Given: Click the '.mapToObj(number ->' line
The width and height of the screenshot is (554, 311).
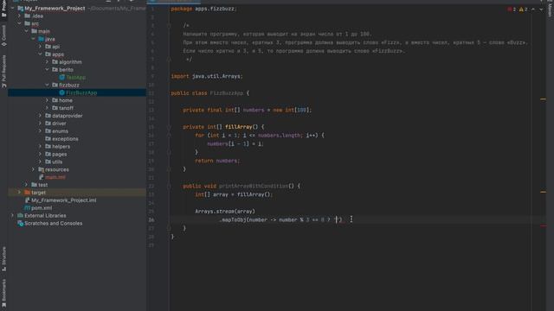Looking at the screenshot, I should coord(280,220).
